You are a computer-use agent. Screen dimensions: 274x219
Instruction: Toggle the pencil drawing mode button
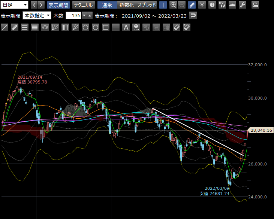click(x=192, y=5)
